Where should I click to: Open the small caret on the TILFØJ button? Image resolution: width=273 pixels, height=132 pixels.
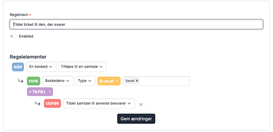pos(50,92)
